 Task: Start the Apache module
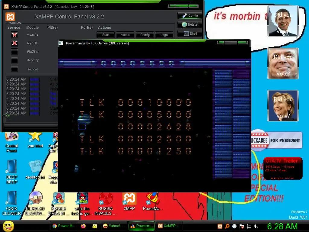[106, 35]
